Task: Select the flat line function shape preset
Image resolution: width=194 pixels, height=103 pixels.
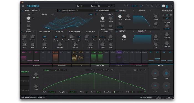Action: [x=87, y=70]
